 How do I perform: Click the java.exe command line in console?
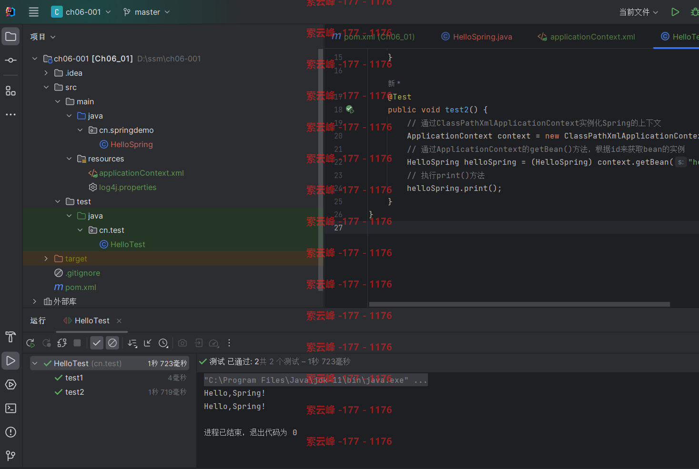pyautogui.click(x=315, y=380)
